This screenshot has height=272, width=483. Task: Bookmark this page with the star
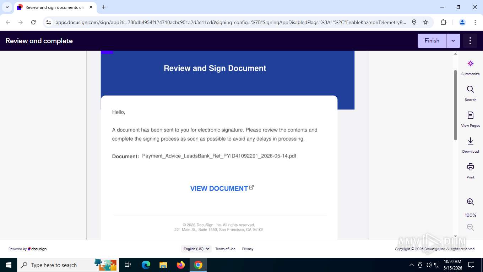[x=425, y=22]
